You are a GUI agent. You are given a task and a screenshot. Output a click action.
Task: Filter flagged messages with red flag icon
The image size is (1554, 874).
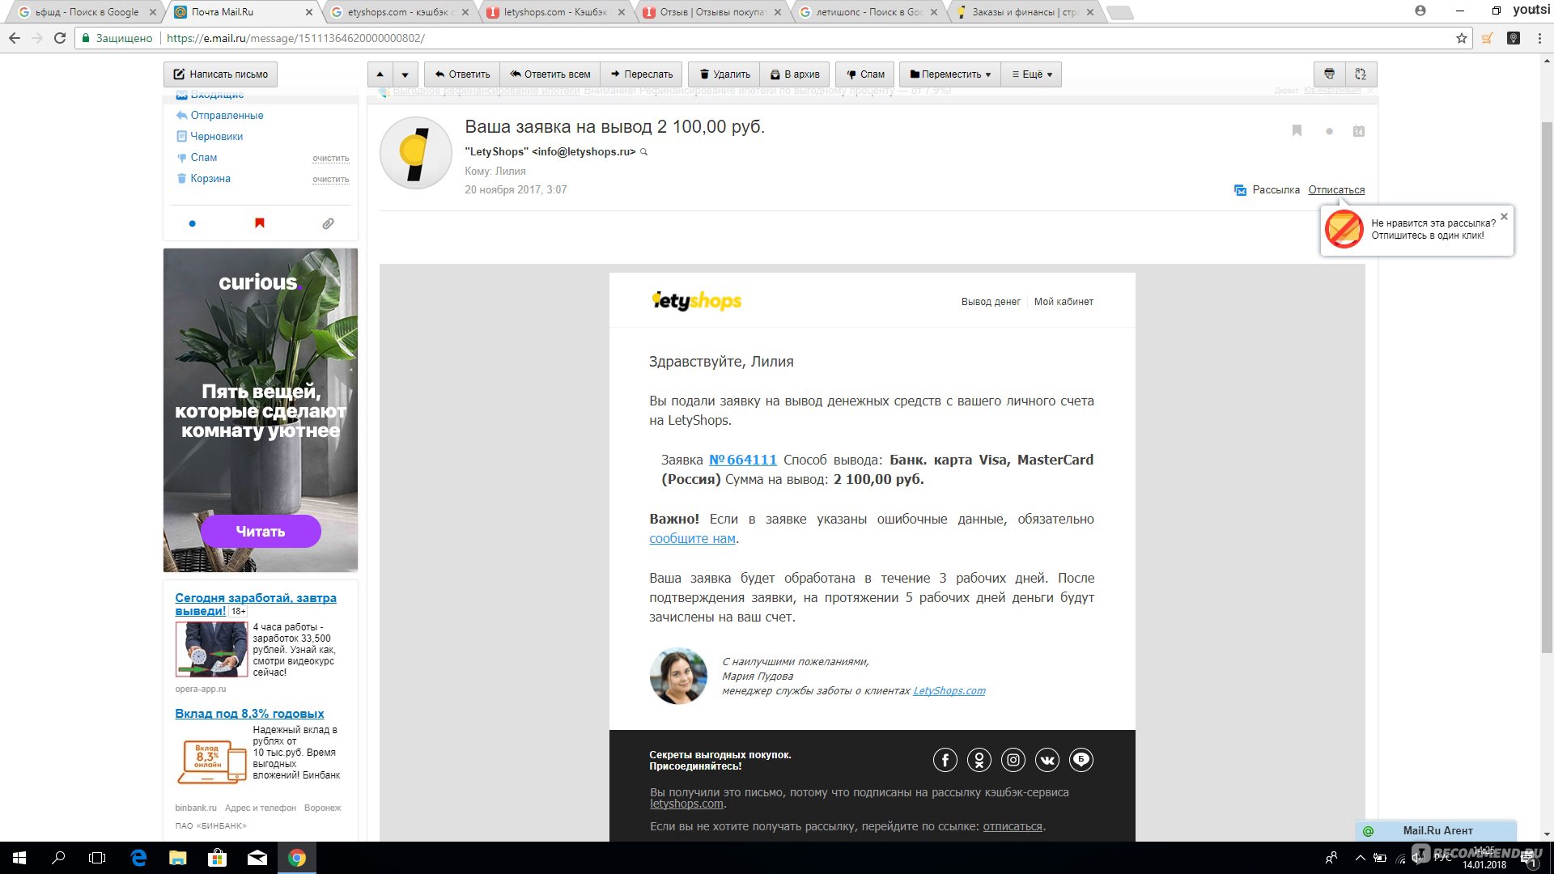[260, 223]
